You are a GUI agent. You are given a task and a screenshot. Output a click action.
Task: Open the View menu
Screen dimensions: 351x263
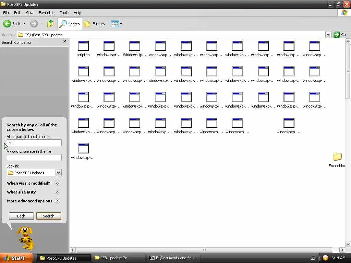(29, 13)
